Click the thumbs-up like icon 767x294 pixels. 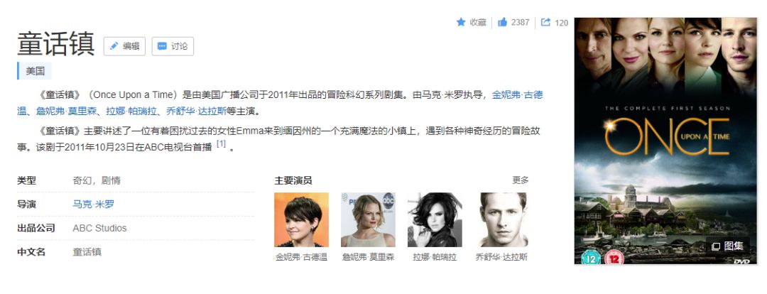(x=502, y=22)
